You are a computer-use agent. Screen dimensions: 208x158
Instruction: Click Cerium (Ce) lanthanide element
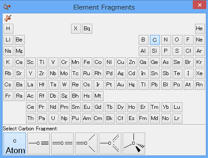click(31, 107)
